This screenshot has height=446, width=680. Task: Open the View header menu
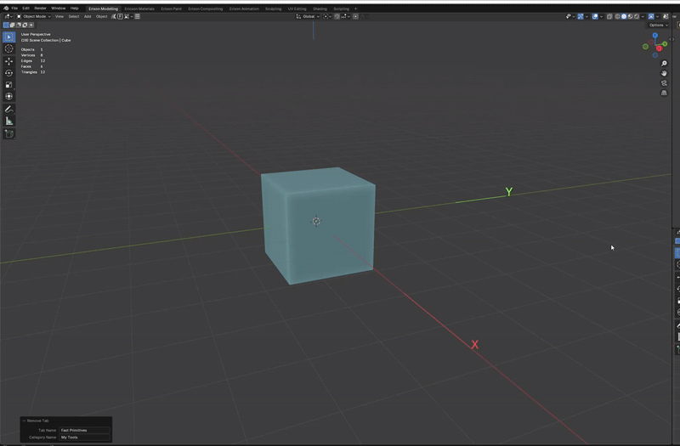point(59,16)
